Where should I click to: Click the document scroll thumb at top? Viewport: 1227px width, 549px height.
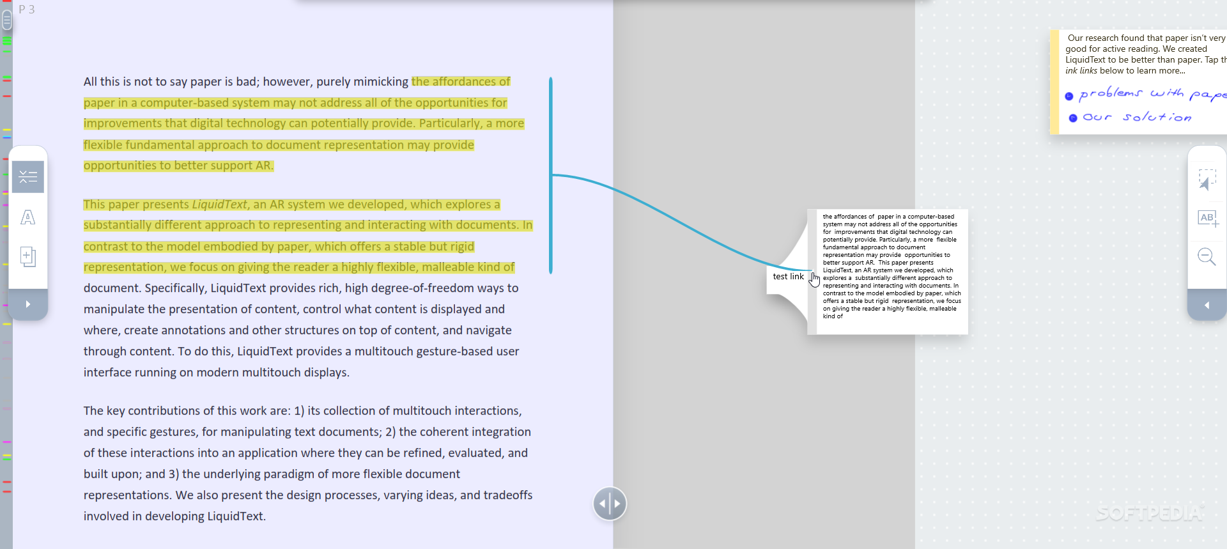point(7,20)
